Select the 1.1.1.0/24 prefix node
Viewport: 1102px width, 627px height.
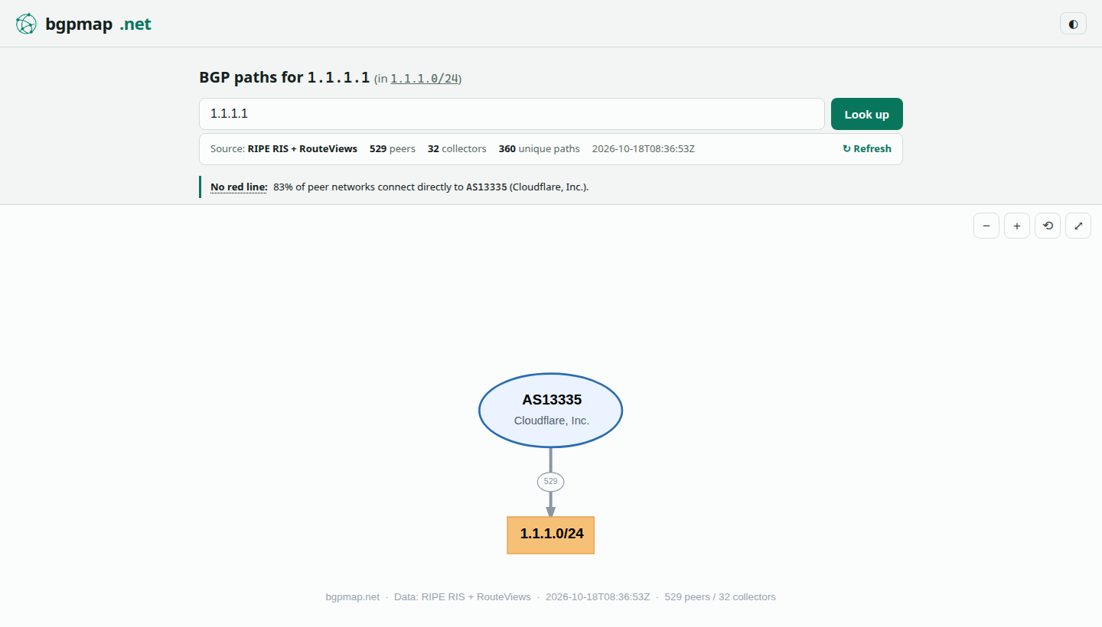click(x=551, y=534)
